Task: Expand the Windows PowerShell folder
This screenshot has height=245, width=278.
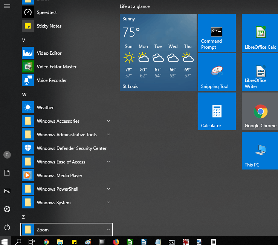Action: pos(67,189)
